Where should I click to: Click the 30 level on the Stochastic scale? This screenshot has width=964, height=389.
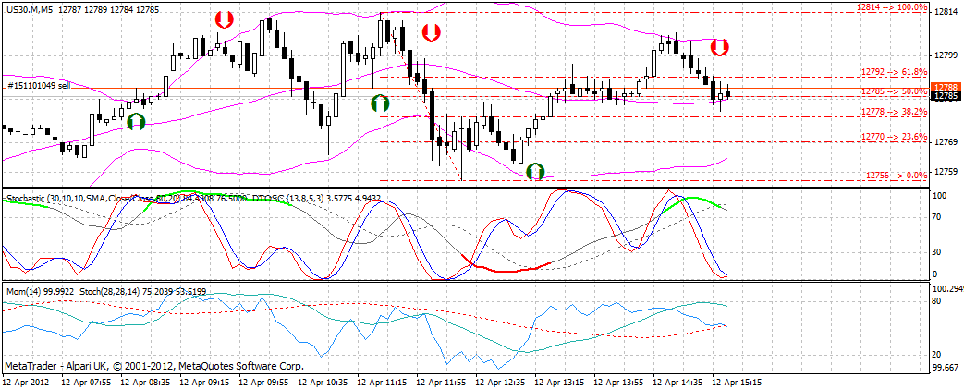point(938,251)
